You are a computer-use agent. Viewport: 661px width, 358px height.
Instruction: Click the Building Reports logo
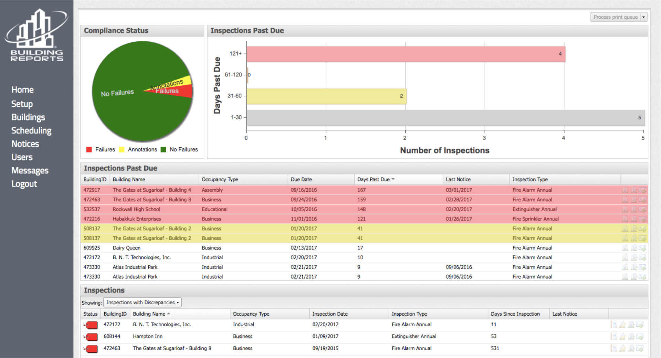click(36, 35)
